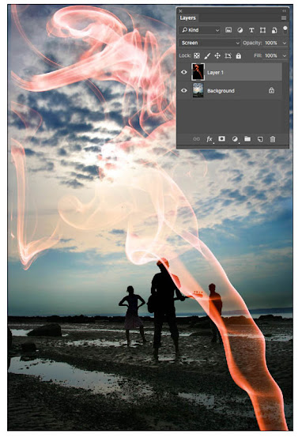Filter layers by smart objects icon
This screenshot has height=438, width=302.
pos(274,30)
